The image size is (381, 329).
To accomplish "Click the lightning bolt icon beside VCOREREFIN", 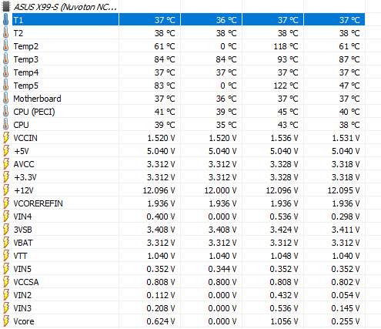I will pos(6,203).
